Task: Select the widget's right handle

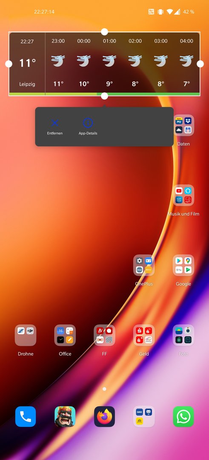Action: click(200, 64)
